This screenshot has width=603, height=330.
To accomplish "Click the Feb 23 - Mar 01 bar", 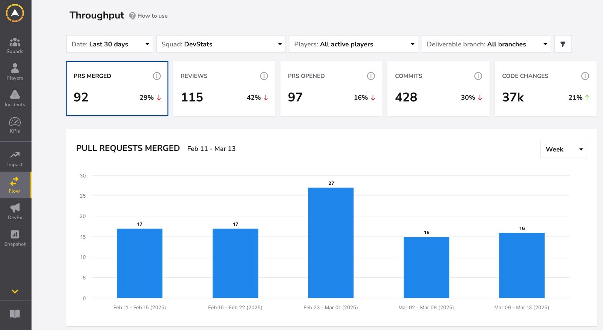I will tap(331, 243).
